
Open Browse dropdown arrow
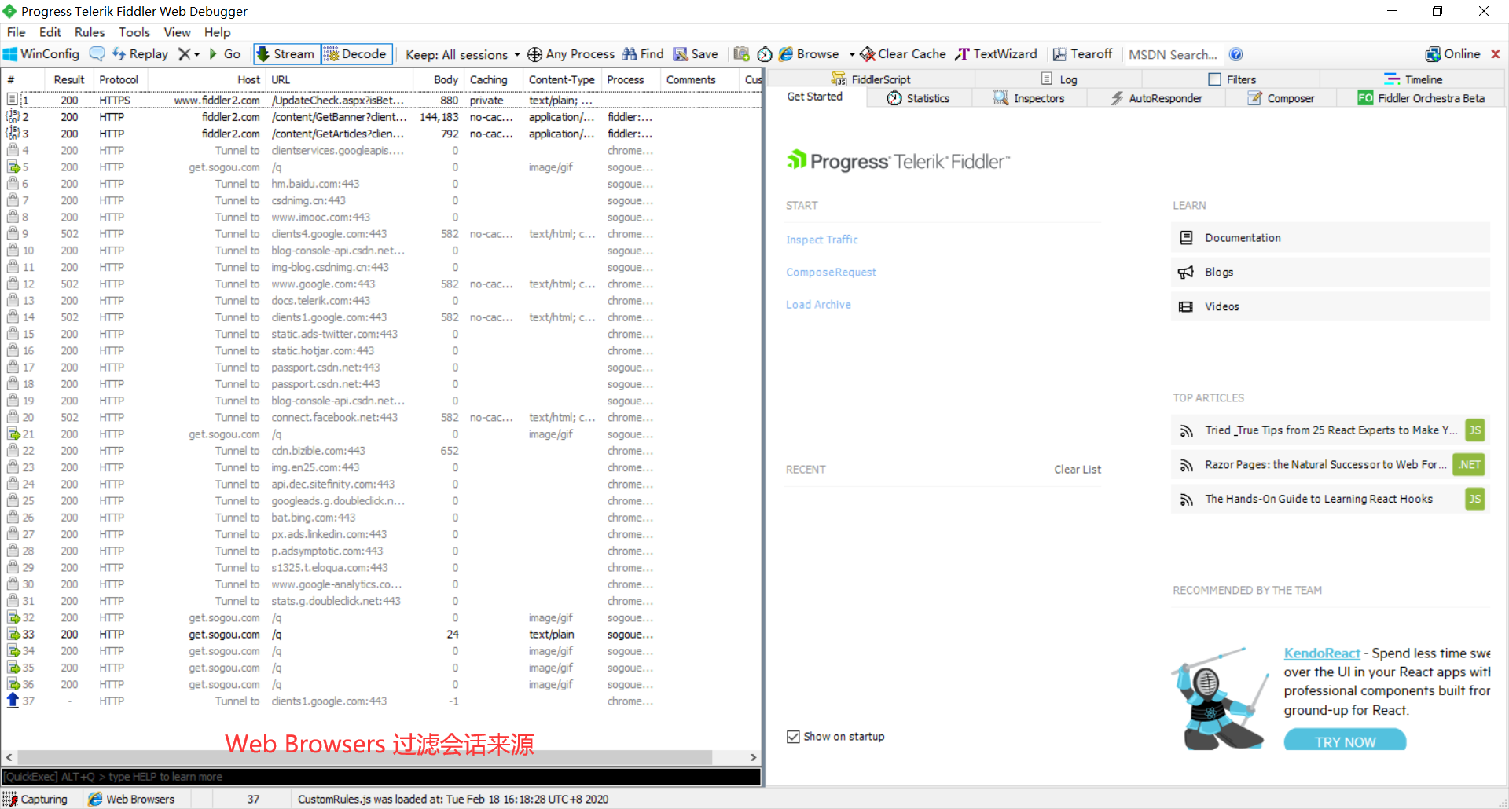click(852, 54)
